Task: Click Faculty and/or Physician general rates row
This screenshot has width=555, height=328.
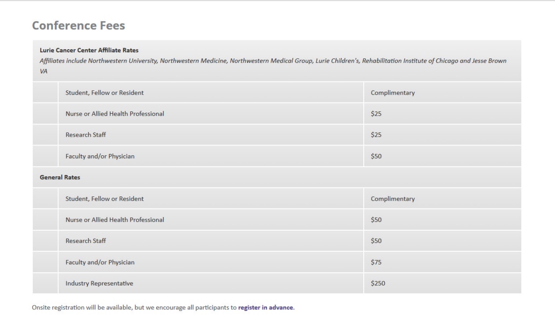Action: coord(100,262)
